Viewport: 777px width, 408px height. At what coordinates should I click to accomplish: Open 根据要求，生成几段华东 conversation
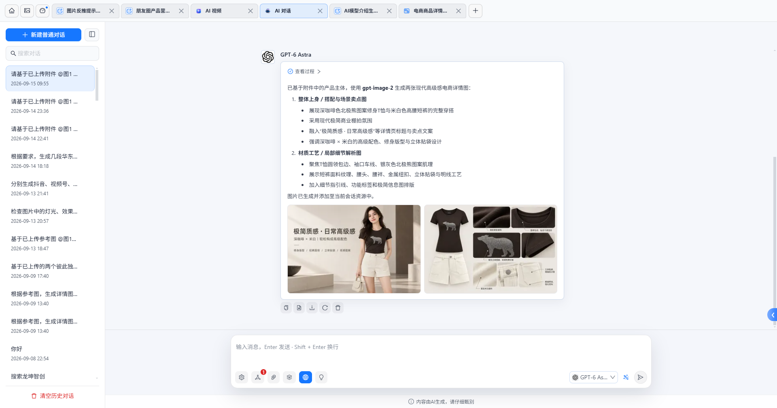(50, 161)
